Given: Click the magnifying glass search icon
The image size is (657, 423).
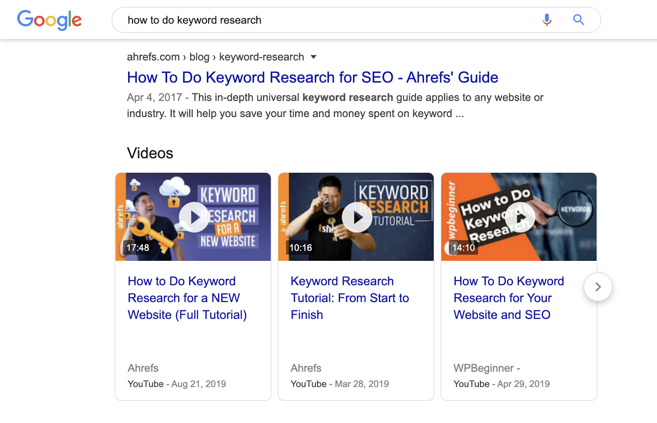Looking at the screenshot, I should click(x=578, y=19).
